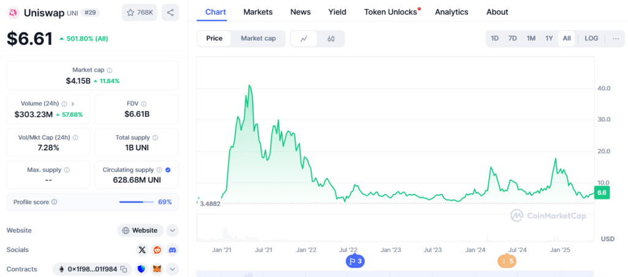628x277 pixels.
Task: Click the 628.68M UNI circulating supply value
Action: click(137, 180)
